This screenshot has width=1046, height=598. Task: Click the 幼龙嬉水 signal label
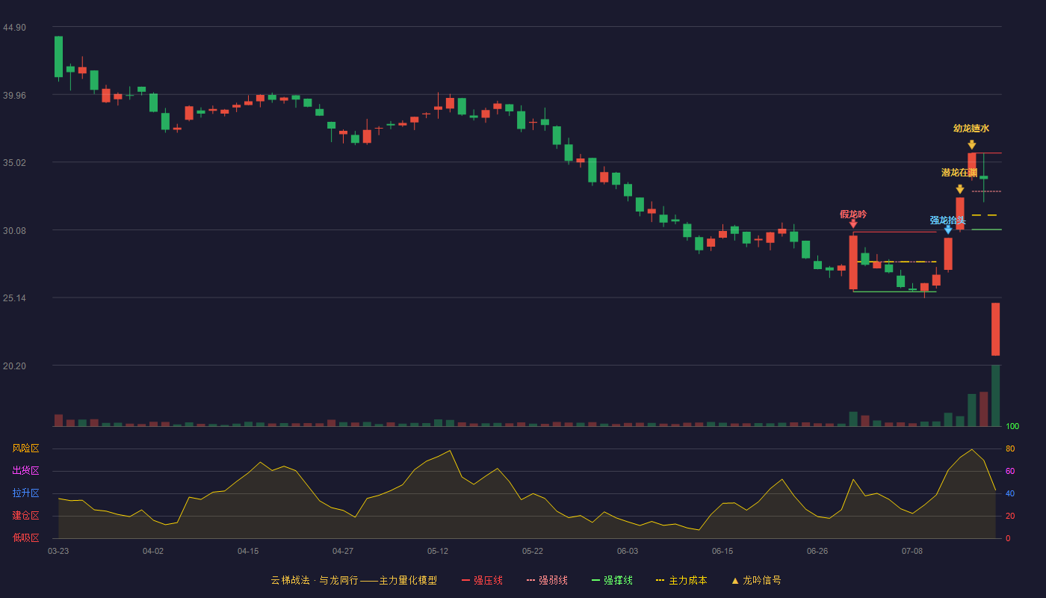[971, 129]
